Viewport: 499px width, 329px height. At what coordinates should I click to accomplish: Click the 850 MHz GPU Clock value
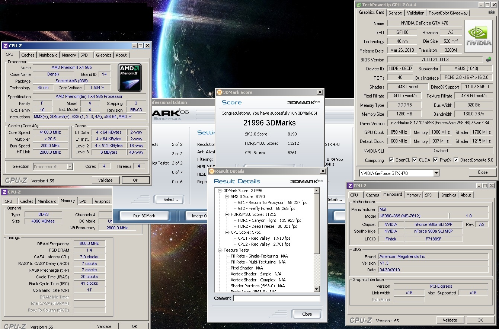[x=398, y=132]
